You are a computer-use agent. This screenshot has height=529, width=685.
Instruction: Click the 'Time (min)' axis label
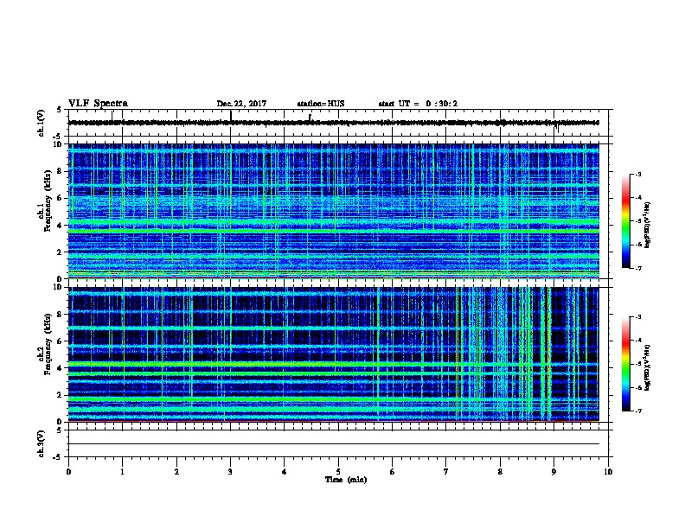tap(346, 480)
